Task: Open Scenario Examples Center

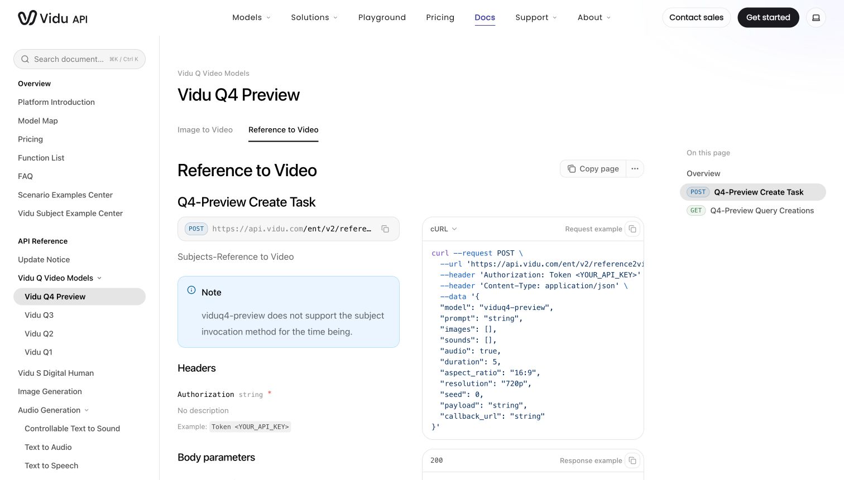Action: 65,195
